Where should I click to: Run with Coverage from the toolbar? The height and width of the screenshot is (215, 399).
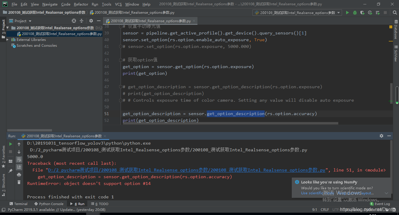coord(362,13)
